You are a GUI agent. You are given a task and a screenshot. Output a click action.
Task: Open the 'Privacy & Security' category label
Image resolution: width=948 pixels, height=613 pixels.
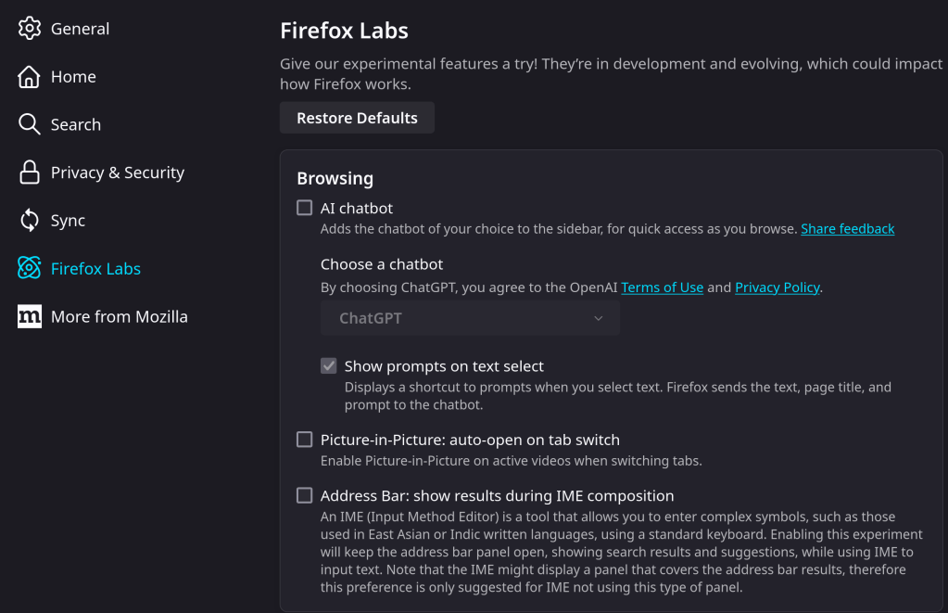click(117, 172)
